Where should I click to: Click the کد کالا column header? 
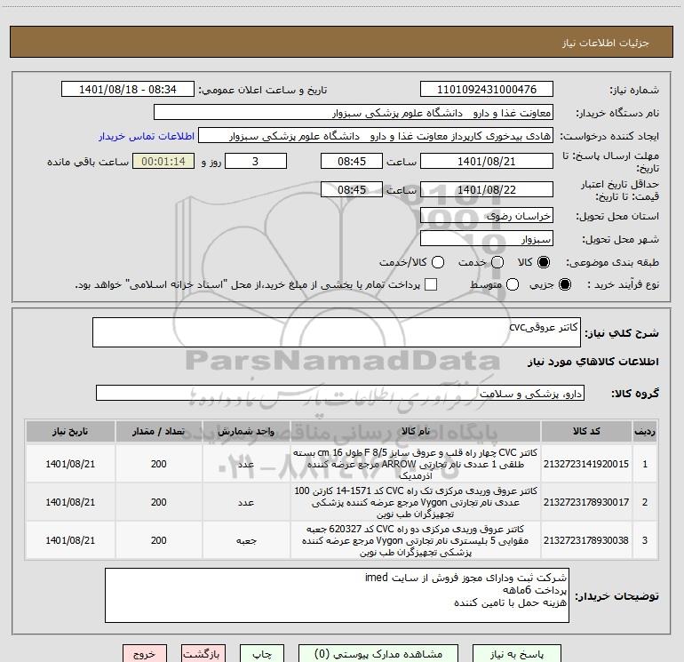click(x=586, y=431)
